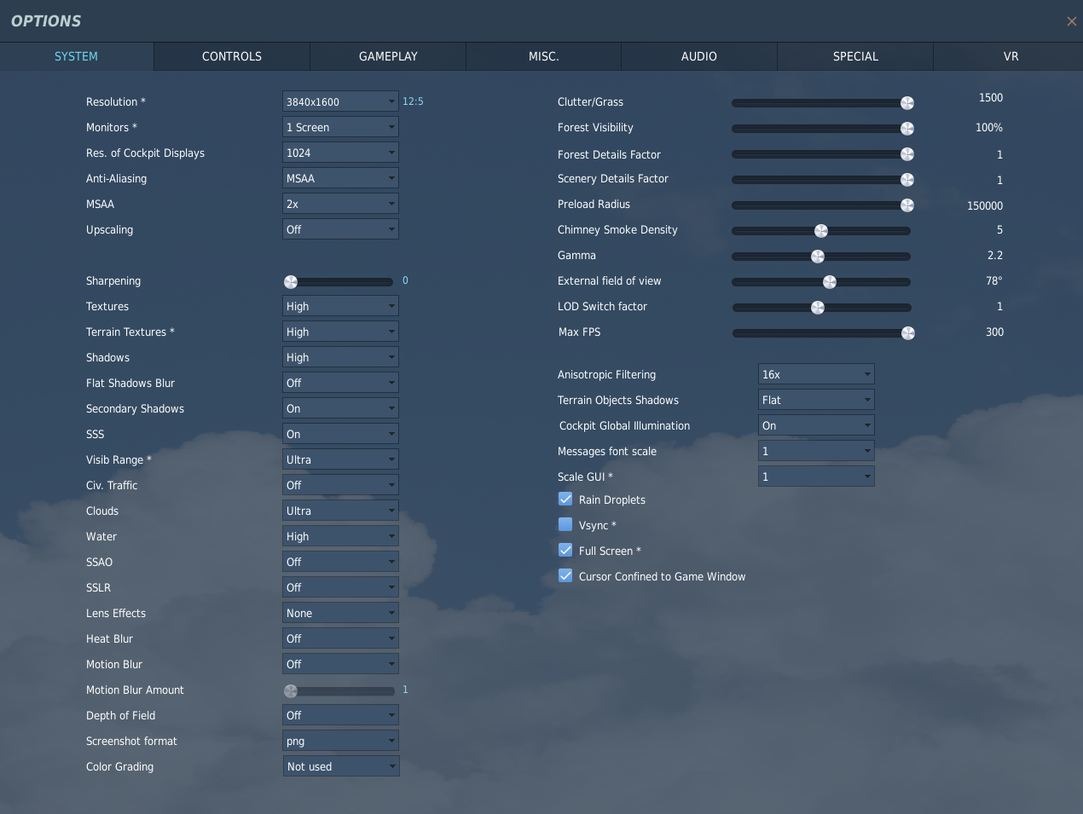Open the Color Grading dropdown

click(x=341, y=766)
